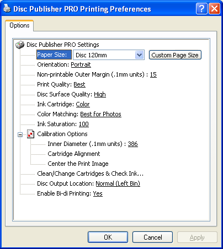Collapse the Calibration Options tree node
This screenshot has width=223, height=249.
(20, 134)
